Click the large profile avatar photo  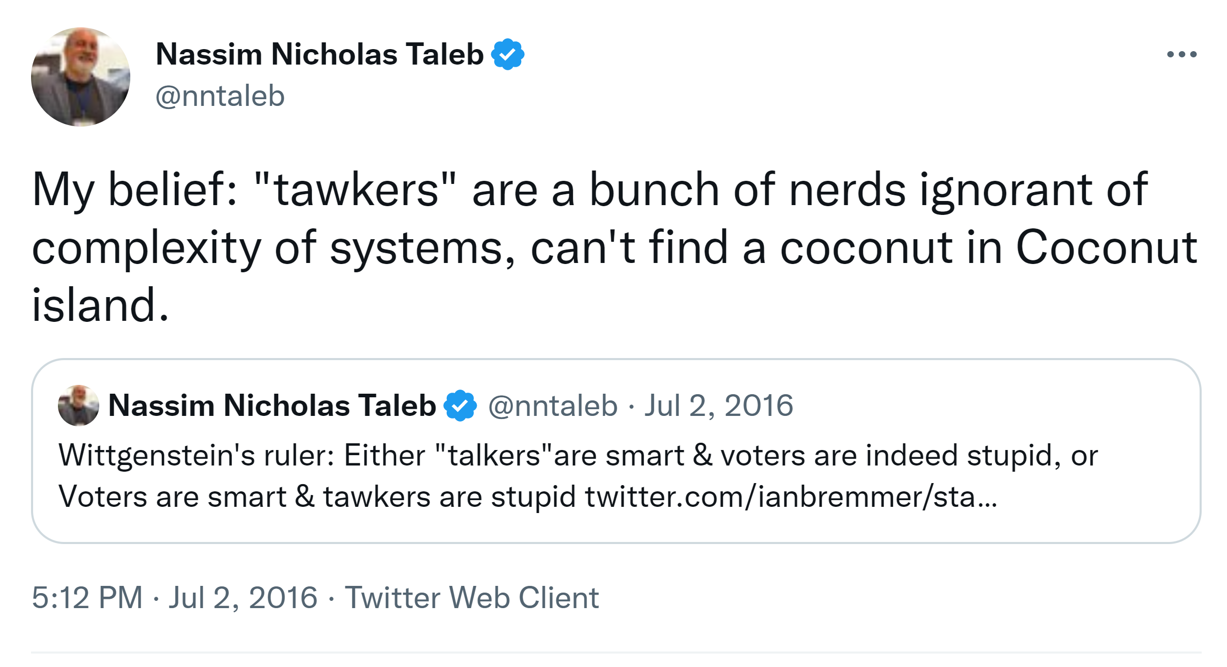coord(81,77)
